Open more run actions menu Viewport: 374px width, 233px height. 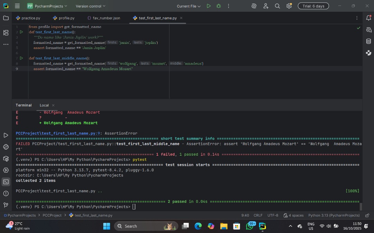pos(229,6)
